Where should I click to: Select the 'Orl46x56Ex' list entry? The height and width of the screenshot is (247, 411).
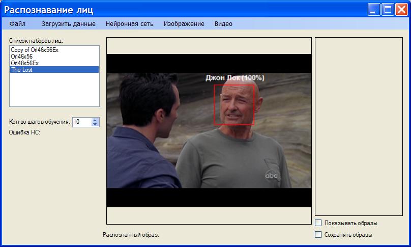(x=54, y=63)
